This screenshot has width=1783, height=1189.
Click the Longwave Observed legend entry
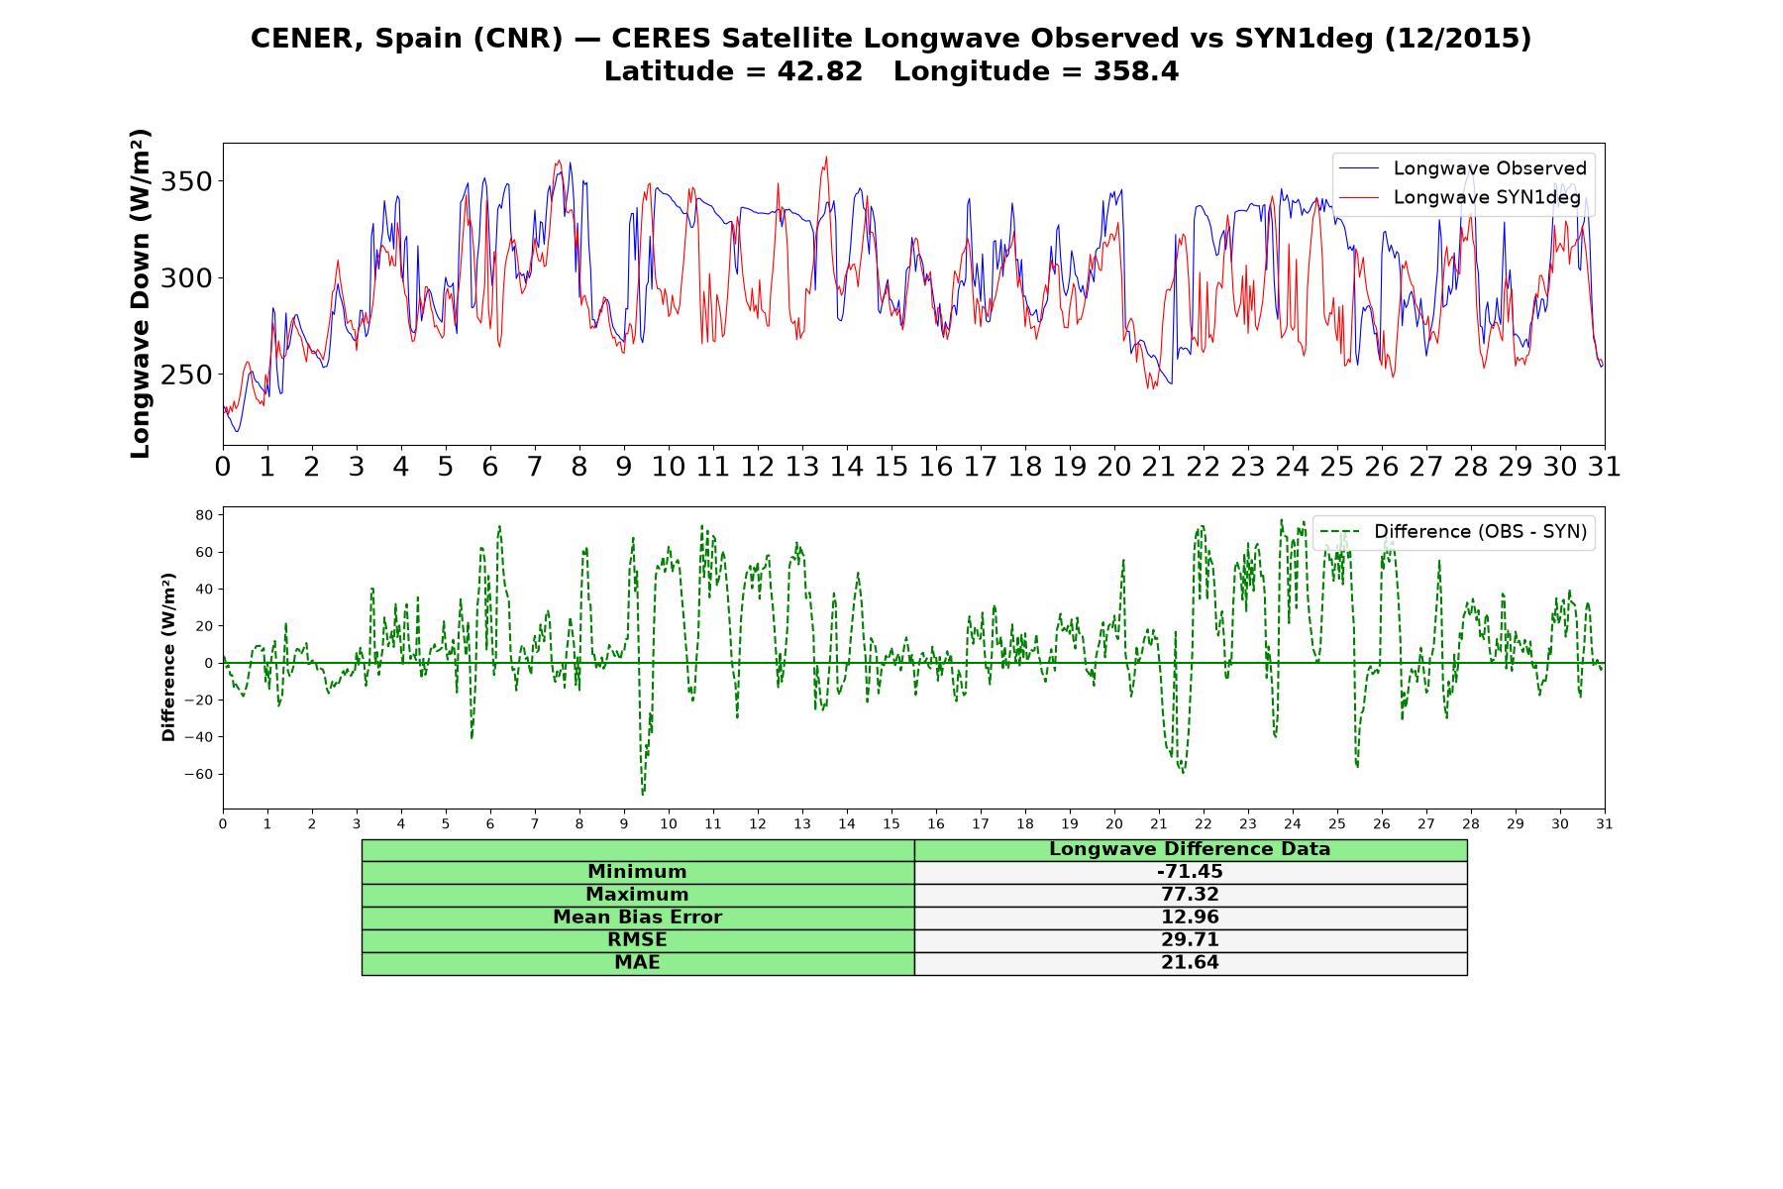click(1463, 168)
